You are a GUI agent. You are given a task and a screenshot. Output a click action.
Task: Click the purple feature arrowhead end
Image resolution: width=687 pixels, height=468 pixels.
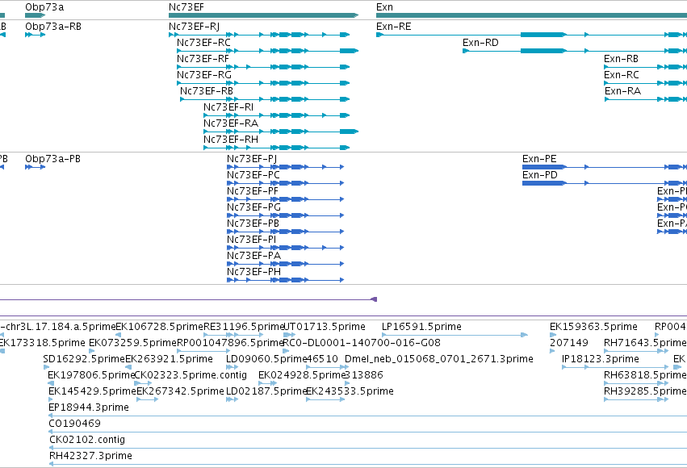click(374, 299)
